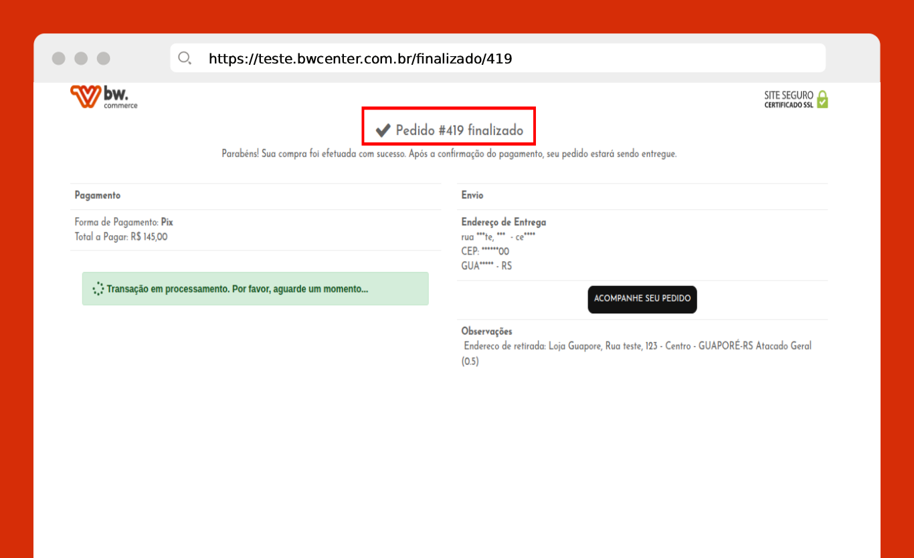This screenshot has height=558, width=914.
Task: Click the Pagamento section header
Action: [x=98, y=195]
